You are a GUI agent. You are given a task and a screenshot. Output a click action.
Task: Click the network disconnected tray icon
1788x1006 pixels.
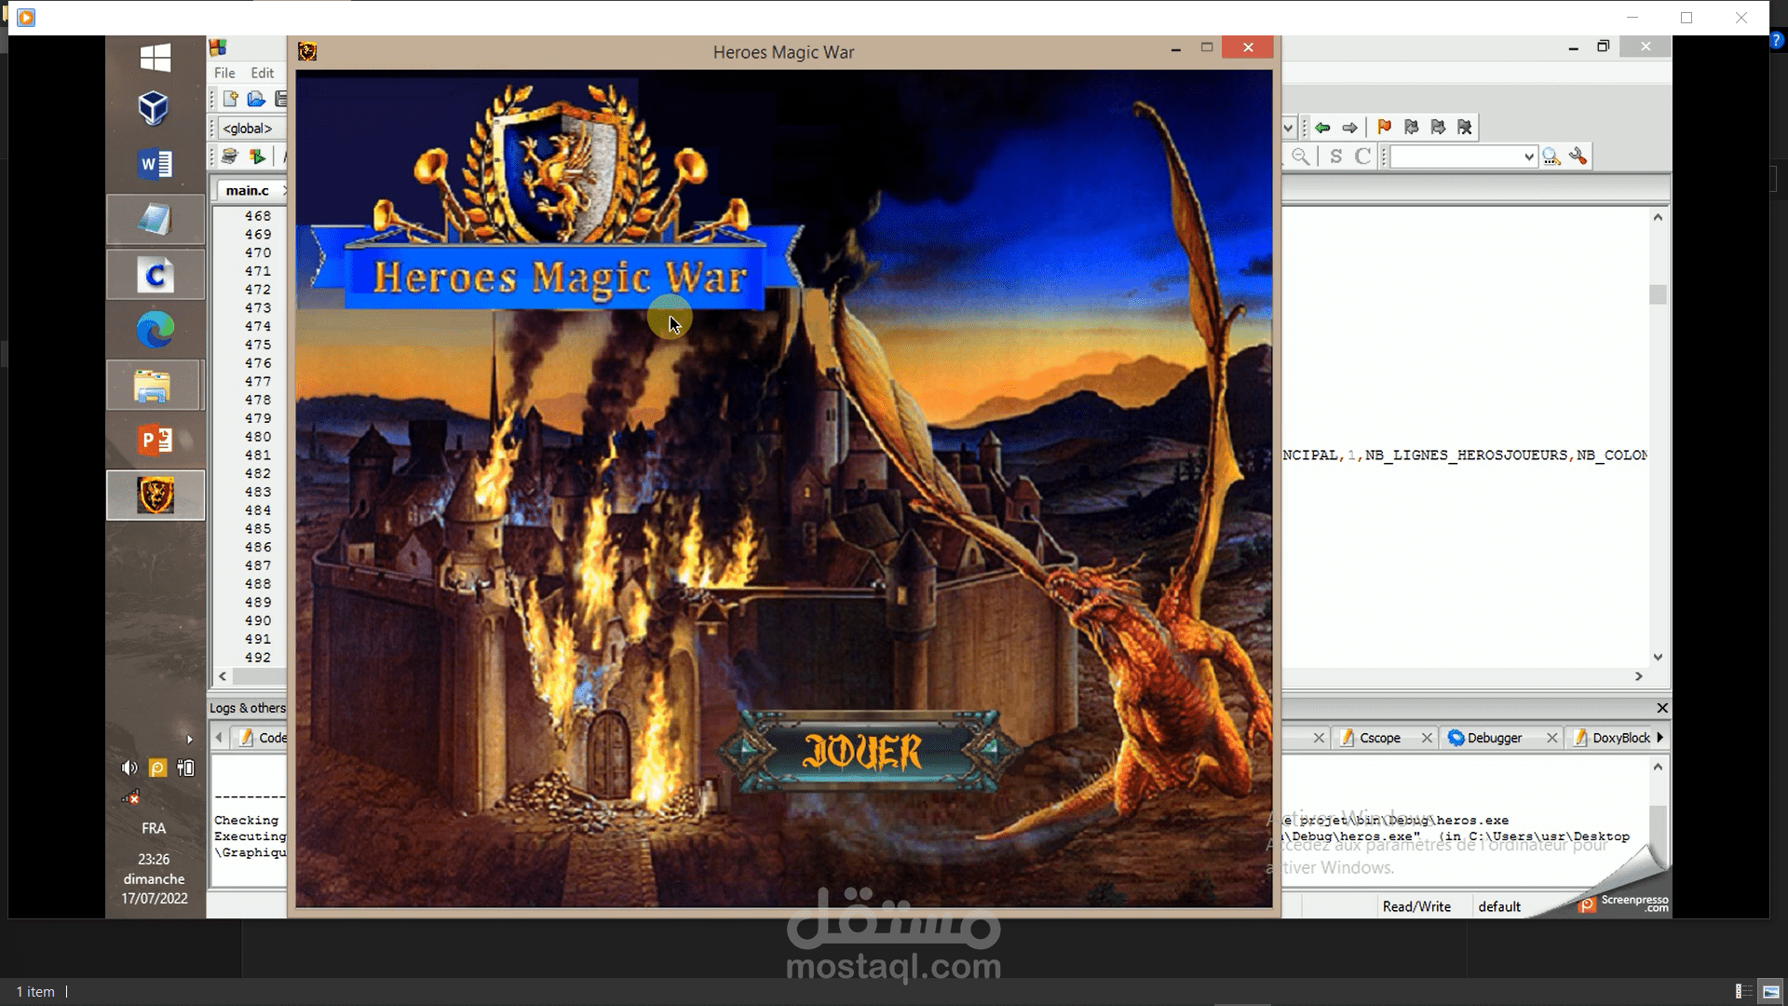(130, 796)
